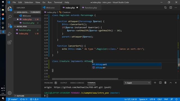Open the File menu

(x=14, y=2)
